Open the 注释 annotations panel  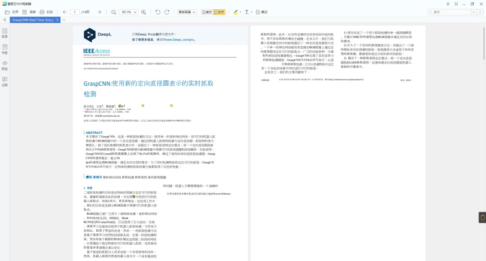click(4, 82)
